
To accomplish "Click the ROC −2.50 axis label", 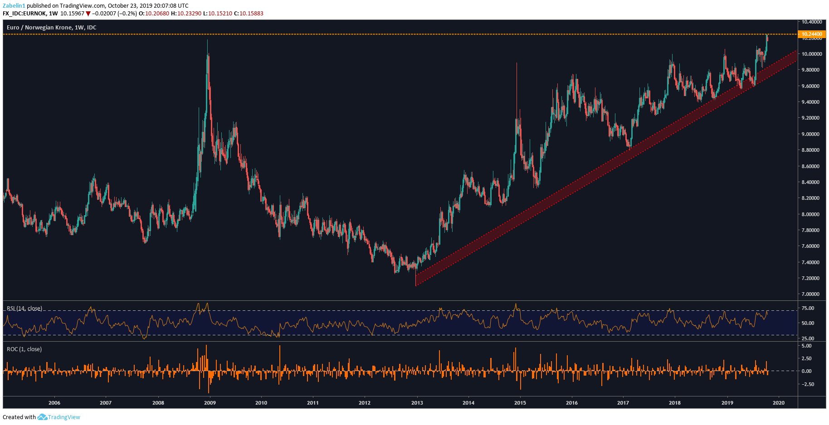I will click(808, 384).
